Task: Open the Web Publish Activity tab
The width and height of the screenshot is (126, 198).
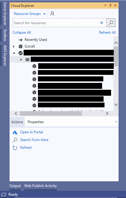Action: 40,186
